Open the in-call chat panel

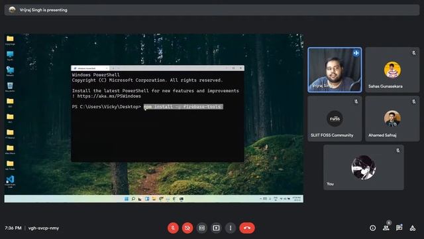coord(399,228)
